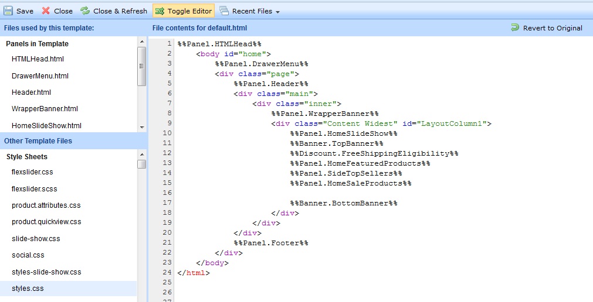
Task: Click the Save floppy disk icon
Action: (x=8, y=11)
